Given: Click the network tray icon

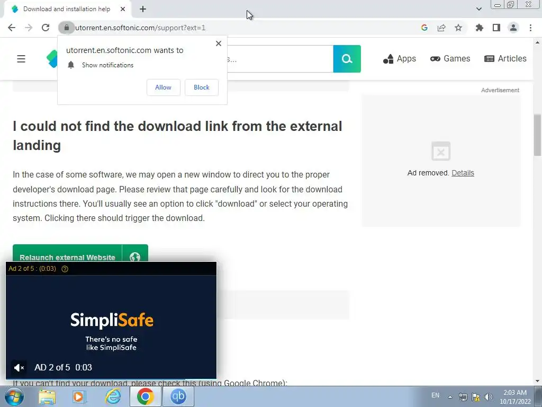Looking at the screenshot, I should 463,397.
